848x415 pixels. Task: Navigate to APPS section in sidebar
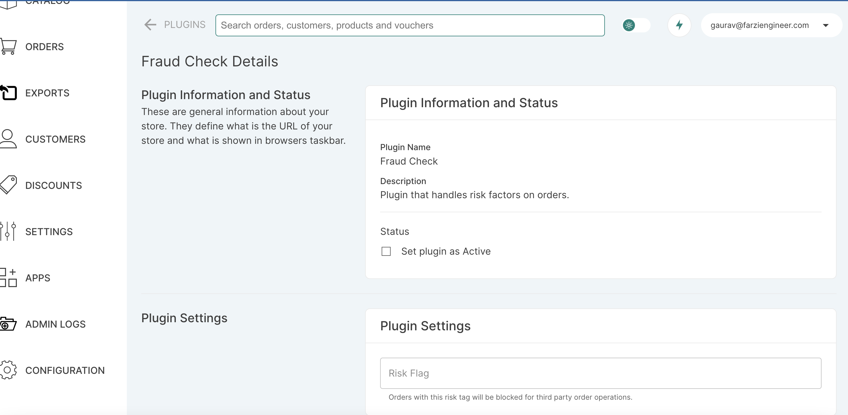[x=38, y=278]
